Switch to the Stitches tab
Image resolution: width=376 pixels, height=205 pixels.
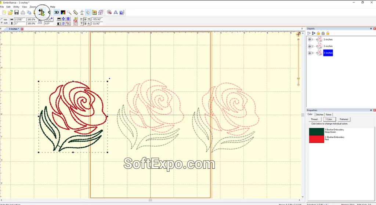click(319, 114)
